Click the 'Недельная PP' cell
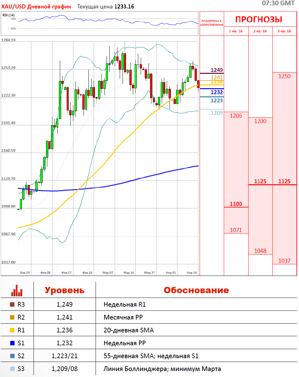This screenshot has height=377, width=299. pos(125,343)
